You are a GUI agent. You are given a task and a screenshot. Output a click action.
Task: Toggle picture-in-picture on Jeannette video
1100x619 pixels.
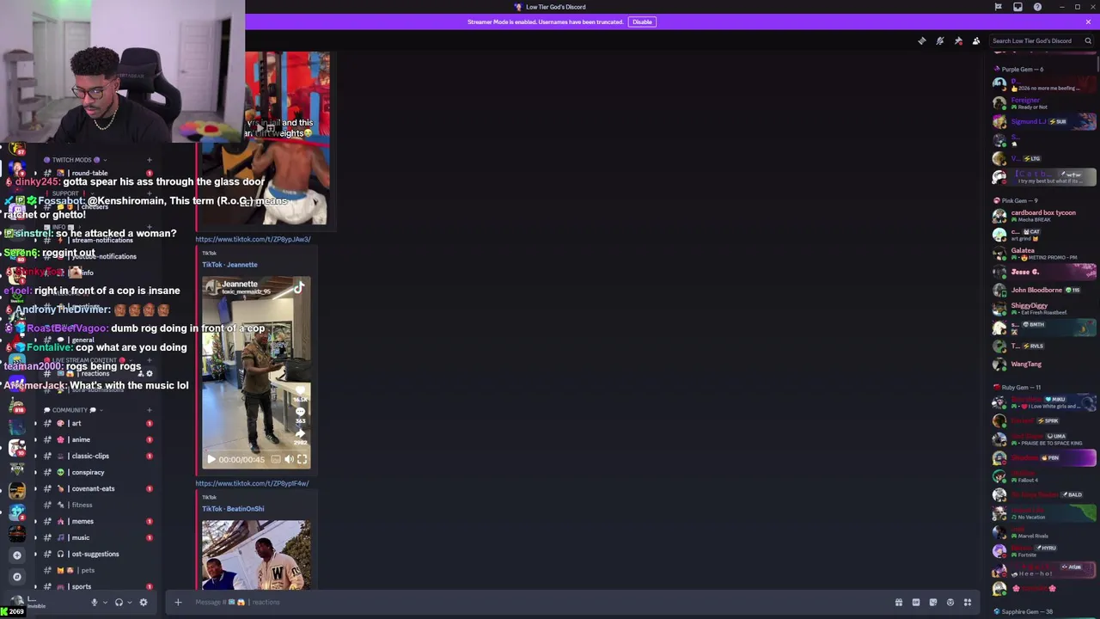(x=276, y=459)
